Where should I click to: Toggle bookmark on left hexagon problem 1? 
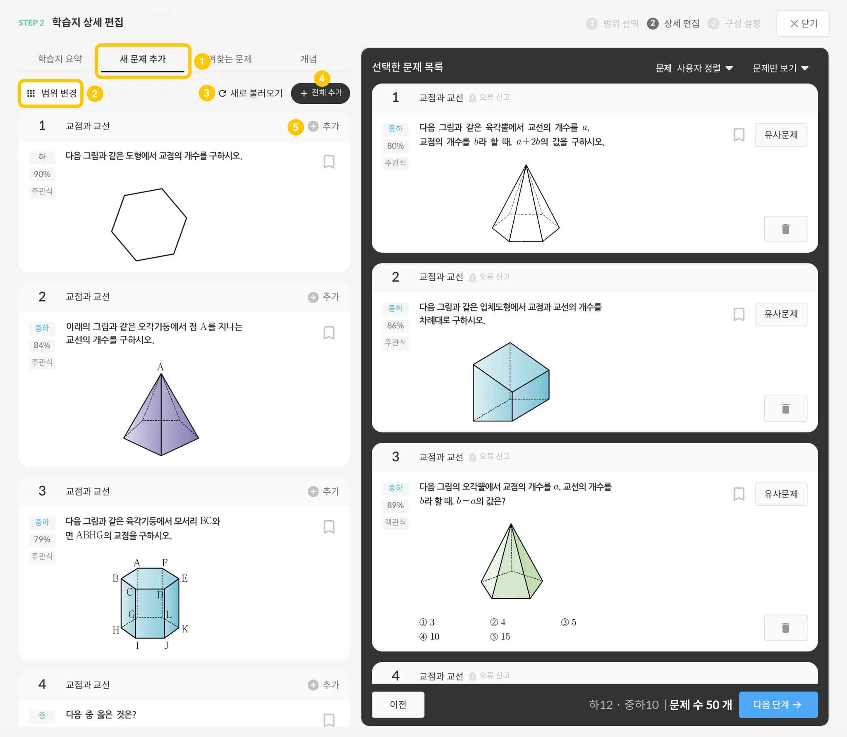pyautogui.click(x=329, y=162)
